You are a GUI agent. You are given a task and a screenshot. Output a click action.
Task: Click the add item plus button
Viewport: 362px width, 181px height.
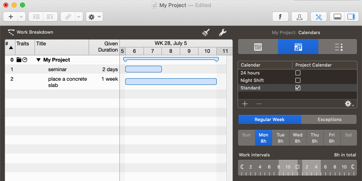pos(11,17)
